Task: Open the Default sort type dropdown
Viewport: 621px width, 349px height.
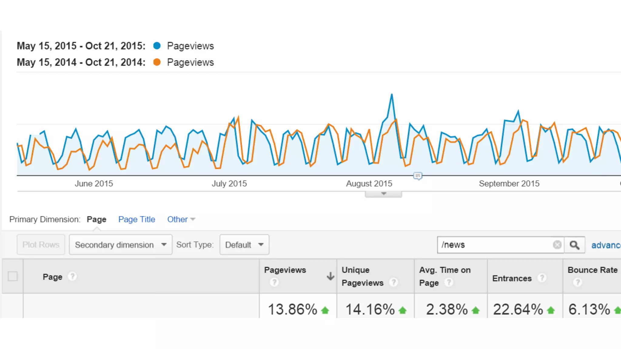Action: [244, 245]
